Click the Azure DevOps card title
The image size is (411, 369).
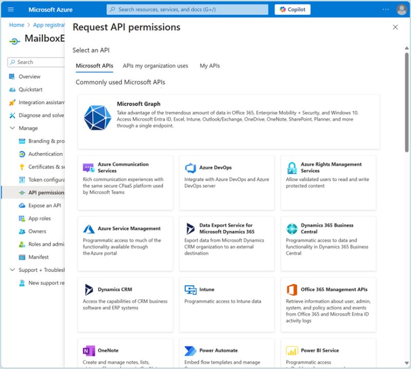click(215, 168)
